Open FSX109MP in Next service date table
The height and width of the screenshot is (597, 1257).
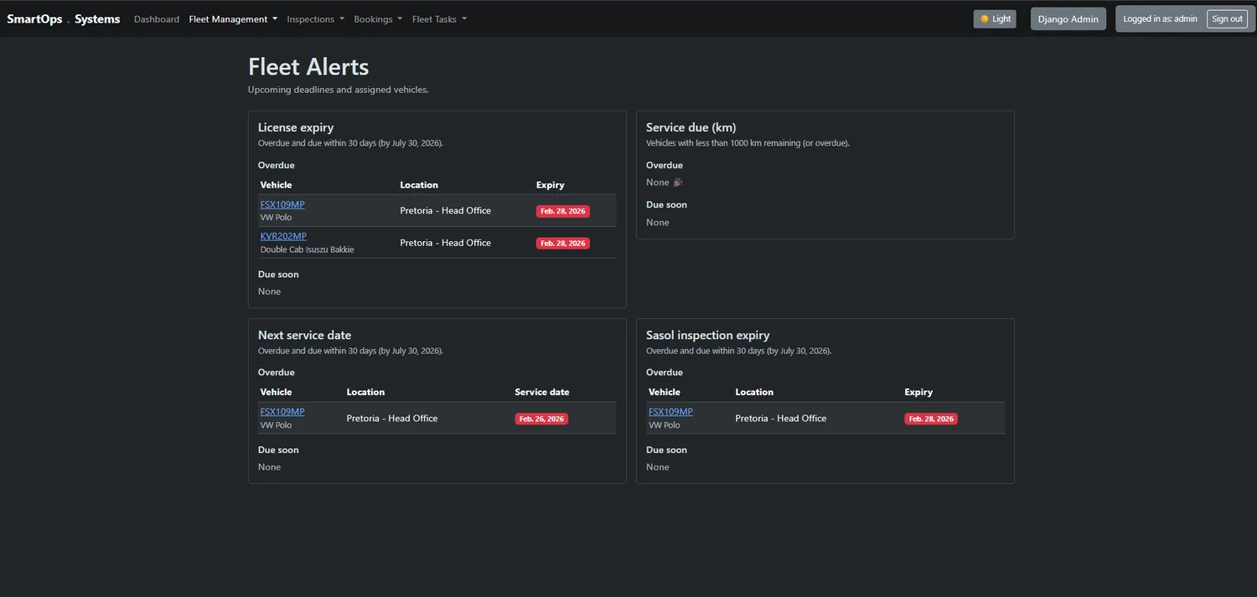[282, 412]
